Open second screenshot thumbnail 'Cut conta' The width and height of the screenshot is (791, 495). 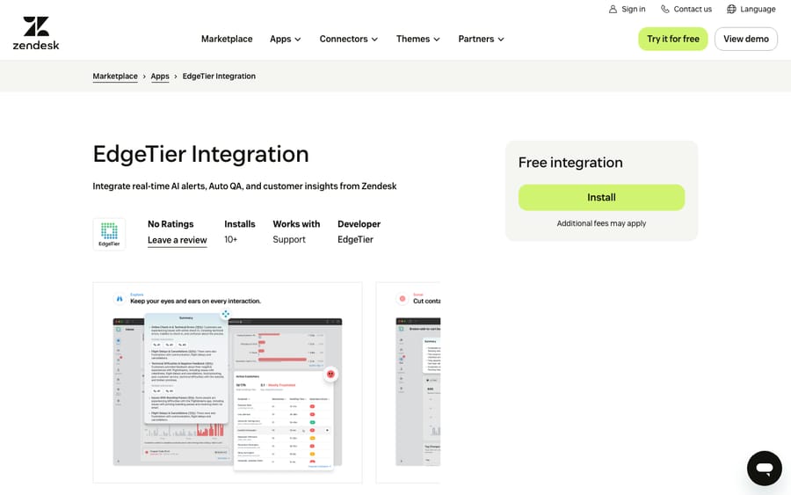coord(408,382)
